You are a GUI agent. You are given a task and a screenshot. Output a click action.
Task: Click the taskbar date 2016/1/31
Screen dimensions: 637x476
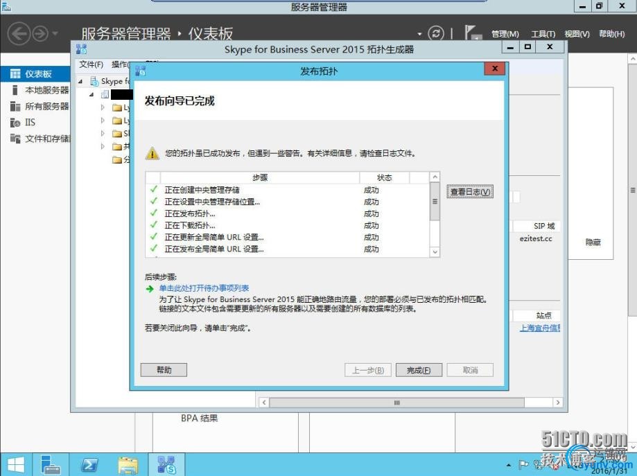point(609,471)
